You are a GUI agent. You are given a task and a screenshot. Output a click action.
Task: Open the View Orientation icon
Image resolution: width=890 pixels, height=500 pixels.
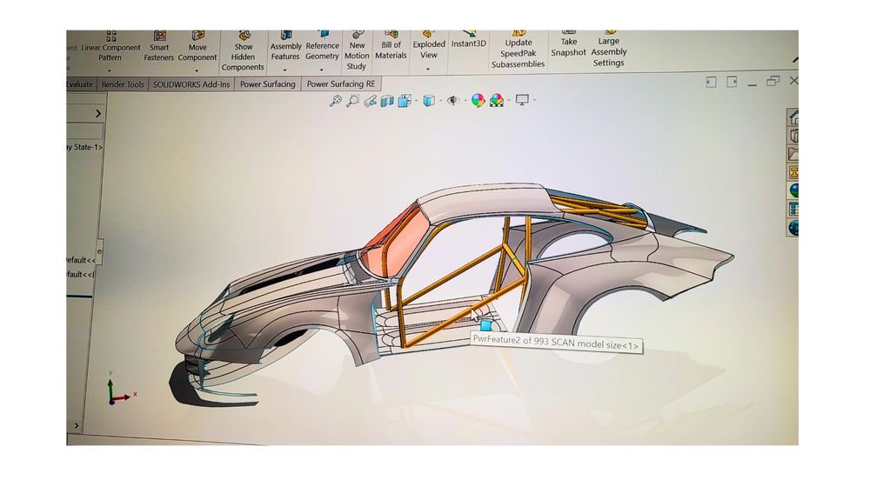click(x=405, y=101)
